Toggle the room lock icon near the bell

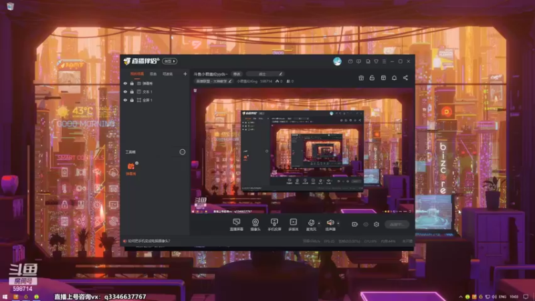pos(372,78)
